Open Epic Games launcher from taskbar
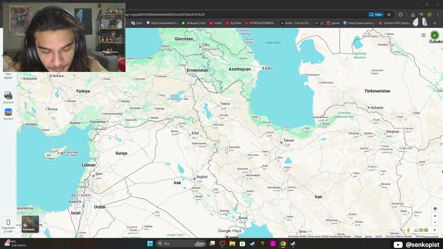Image resolution: width=443 pixels, height=249 pixels. 263,243
